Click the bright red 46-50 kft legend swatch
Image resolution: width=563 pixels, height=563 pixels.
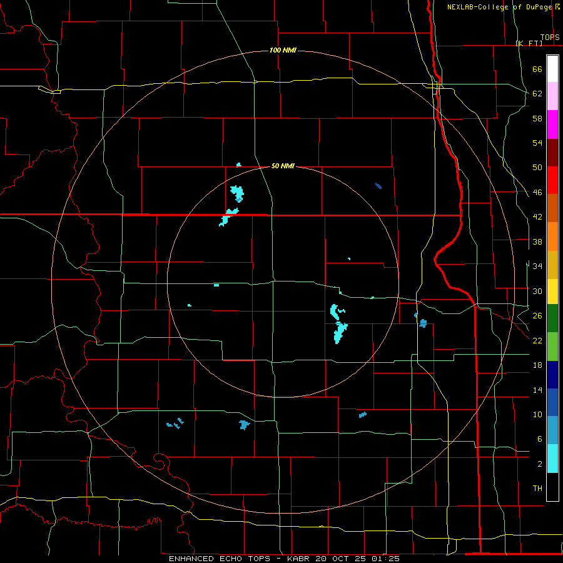[552, 180]
